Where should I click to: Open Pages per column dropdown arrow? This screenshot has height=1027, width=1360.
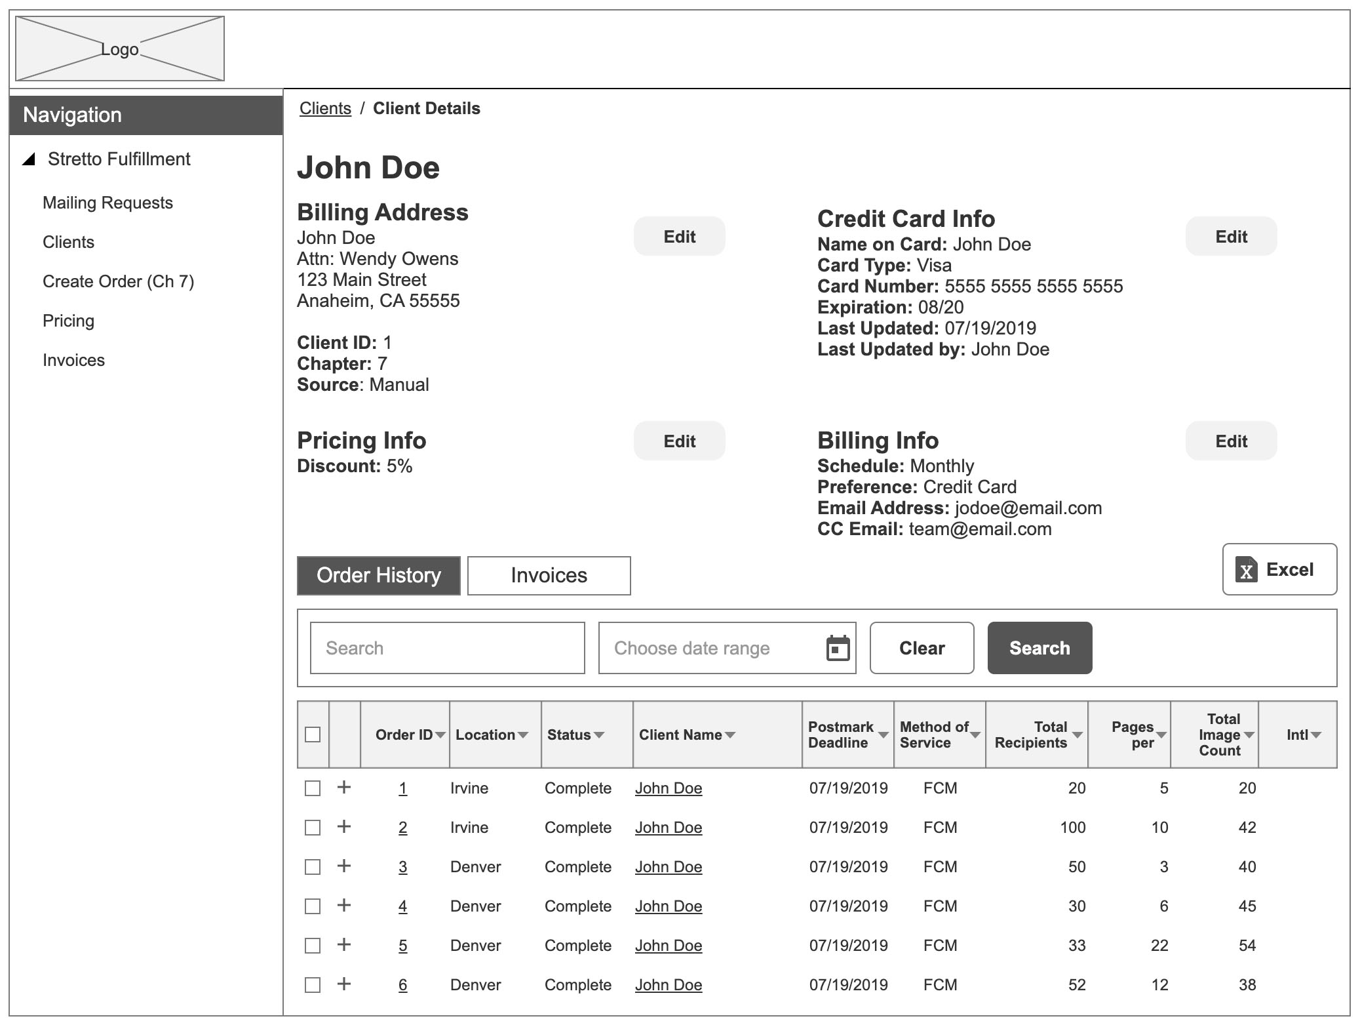click(x=1161, y=735)
